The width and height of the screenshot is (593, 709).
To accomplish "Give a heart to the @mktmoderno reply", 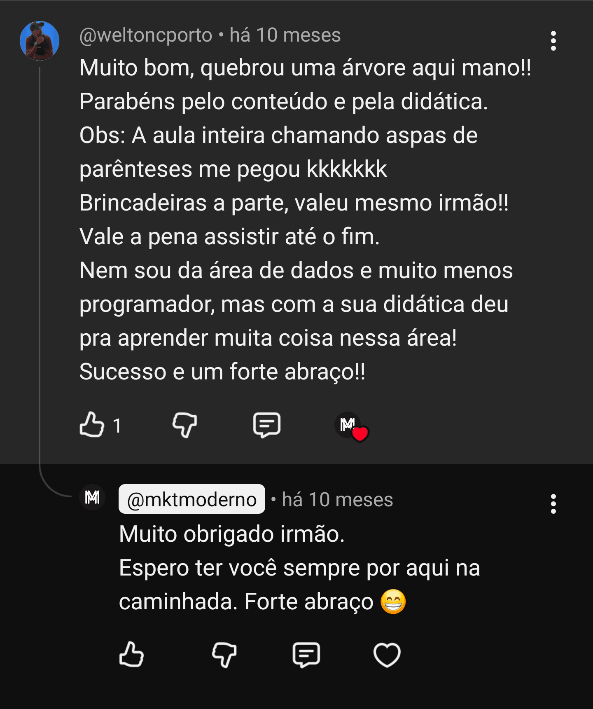I will 387,654.
